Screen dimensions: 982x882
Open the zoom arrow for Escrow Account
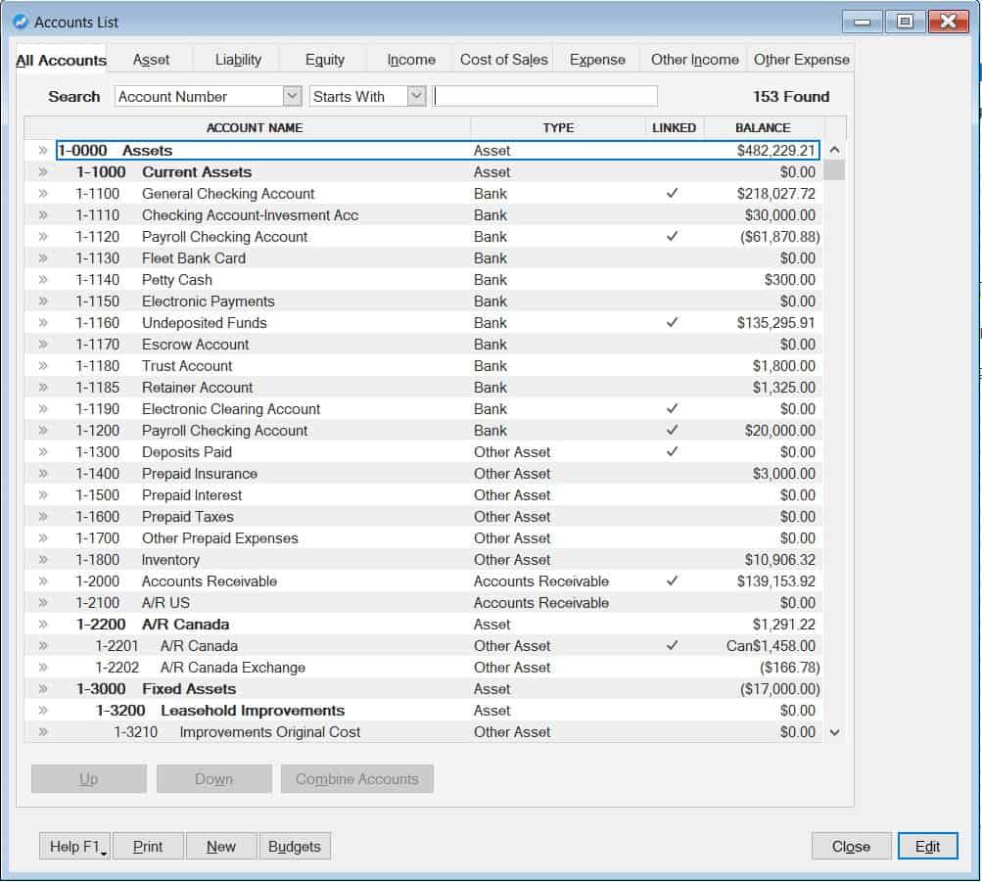[42, 345]
